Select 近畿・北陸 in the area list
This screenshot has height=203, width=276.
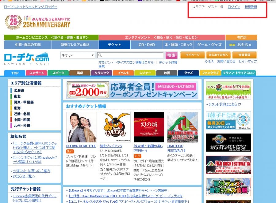22,114
